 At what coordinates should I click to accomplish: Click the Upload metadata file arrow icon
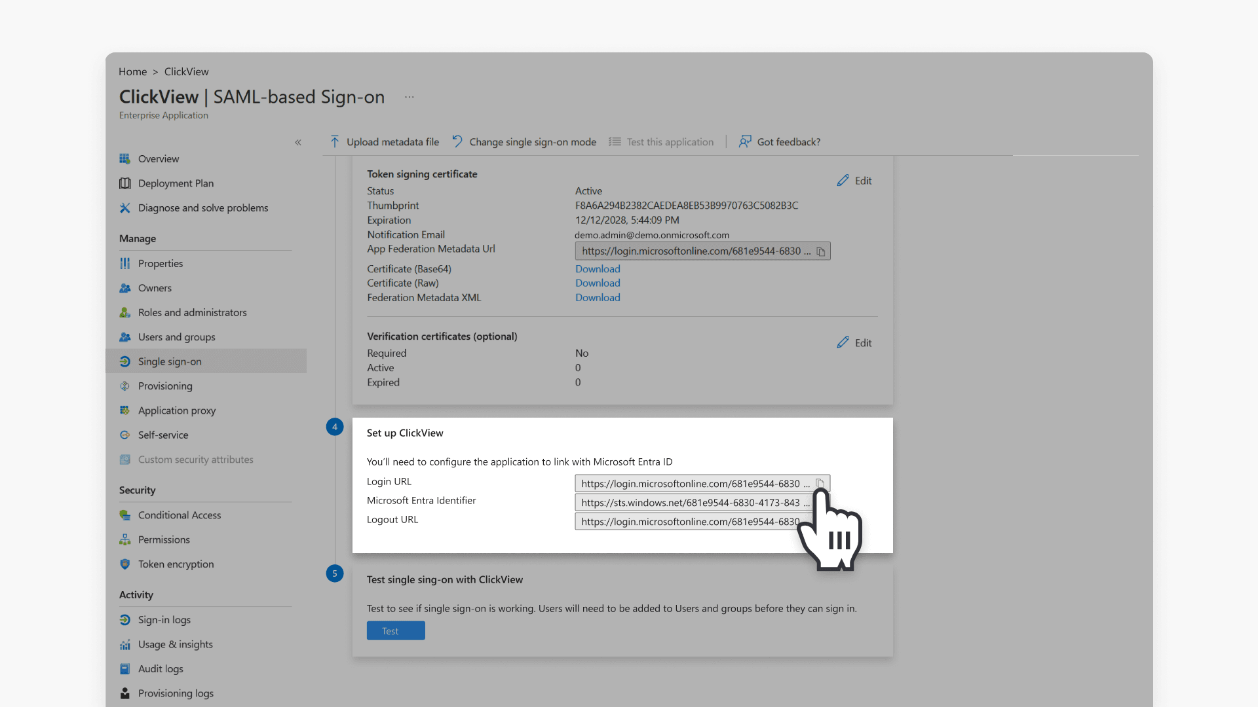pos(335,141)
